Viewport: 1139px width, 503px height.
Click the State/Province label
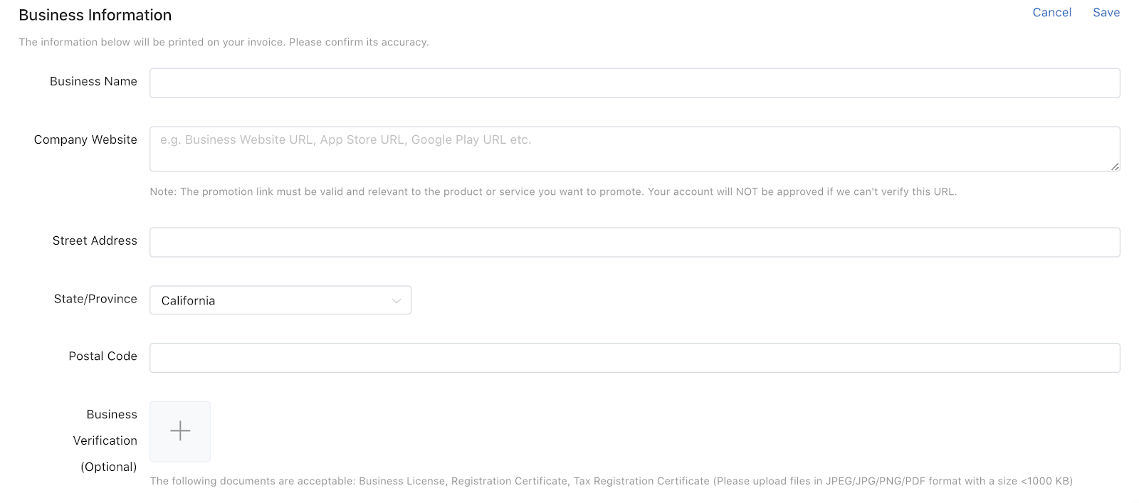pos(95,300)
